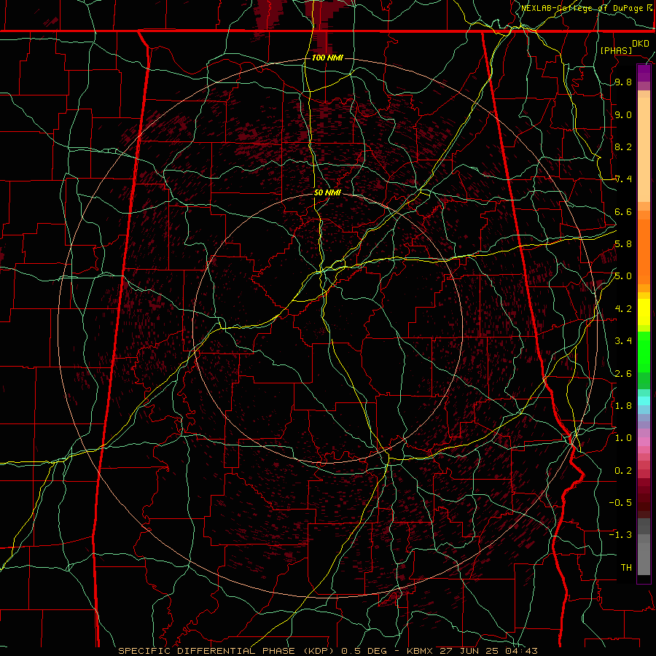Click the 6.6 scale label

coord(623,212)
